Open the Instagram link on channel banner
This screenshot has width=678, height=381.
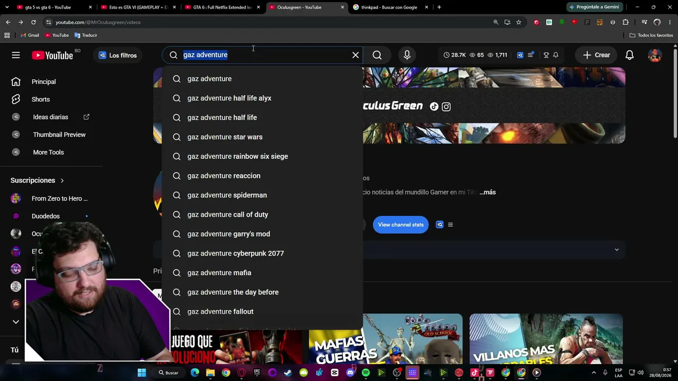pyautogui.click(x=446, y=106)
